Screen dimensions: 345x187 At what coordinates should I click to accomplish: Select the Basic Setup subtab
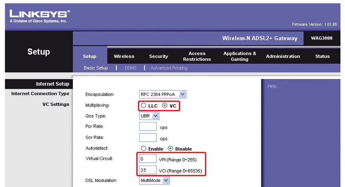coord(96,68)
